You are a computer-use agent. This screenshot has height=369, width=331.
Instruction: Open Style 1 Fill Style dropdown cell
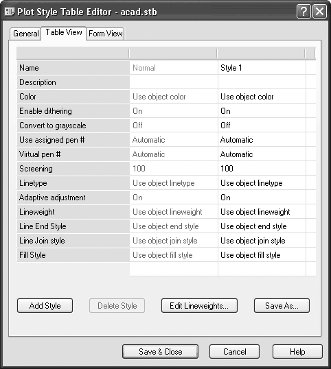262,255
